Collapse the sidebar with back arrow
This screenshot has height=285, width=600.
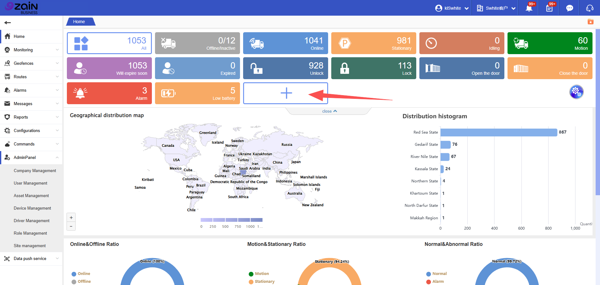click(x=8, y=23)
